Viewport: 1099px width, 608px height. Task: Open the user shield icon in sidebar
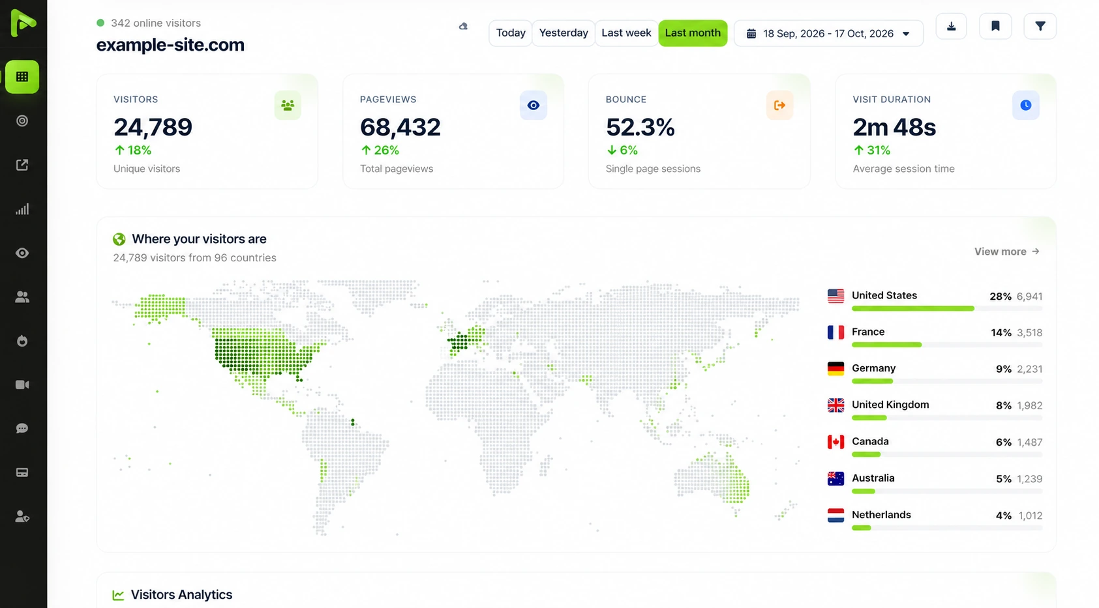tap(22, 517)
